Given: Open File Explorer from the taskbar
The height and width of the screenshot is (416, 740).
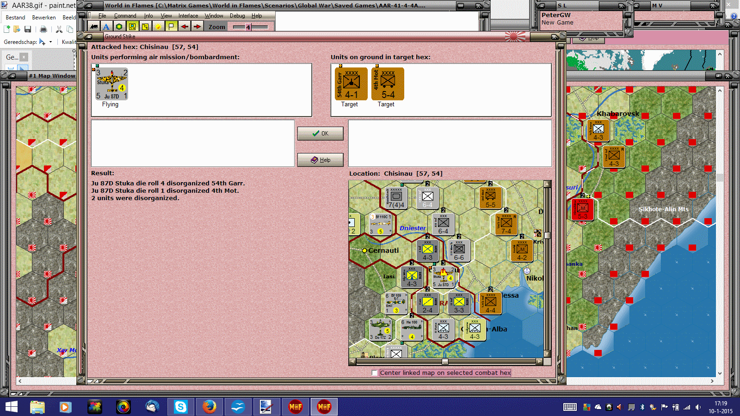Looking at the screenshot, I should [x=37, y=407].
